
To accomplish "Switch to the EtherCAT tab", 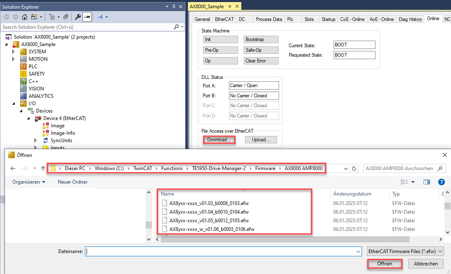I will pyautogui.click(x=224, y=19).
